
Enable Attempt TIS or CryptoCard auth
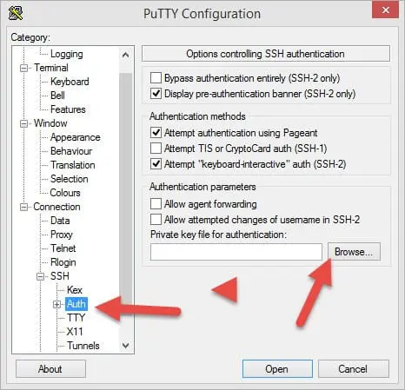(x=156, y=149)
